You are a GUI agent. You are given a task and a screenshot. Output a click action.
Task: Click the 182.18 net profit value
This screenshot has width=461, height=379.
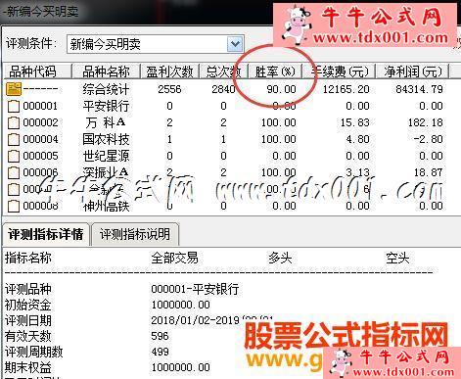[x=426, y=122]
